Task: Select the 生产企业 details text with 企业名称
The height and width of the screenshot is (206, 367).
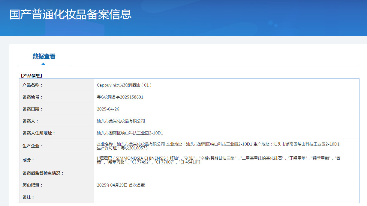Action: coord(218,146)
